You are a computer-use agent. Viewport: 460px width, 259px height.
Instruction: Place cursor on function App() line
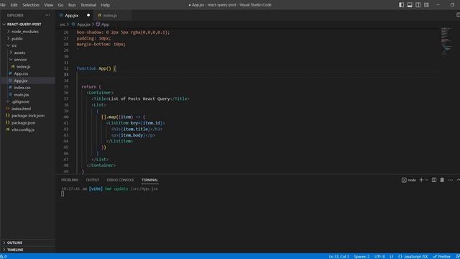[96, 68]
